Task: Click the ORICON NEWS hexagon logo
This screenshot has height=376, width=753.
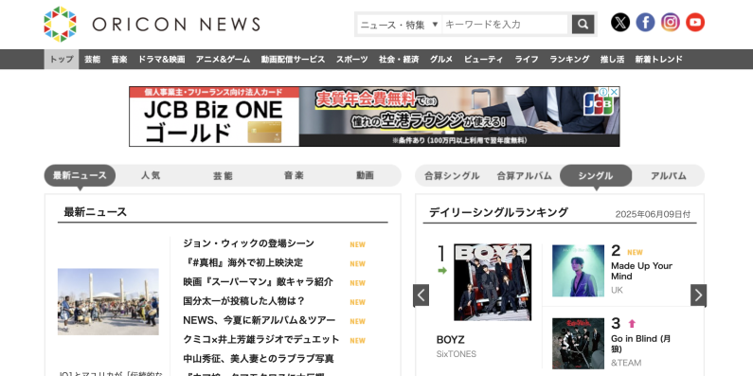Action: [60, 24]
